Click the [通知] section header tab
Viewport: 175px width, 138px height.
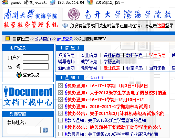[70, 77]
